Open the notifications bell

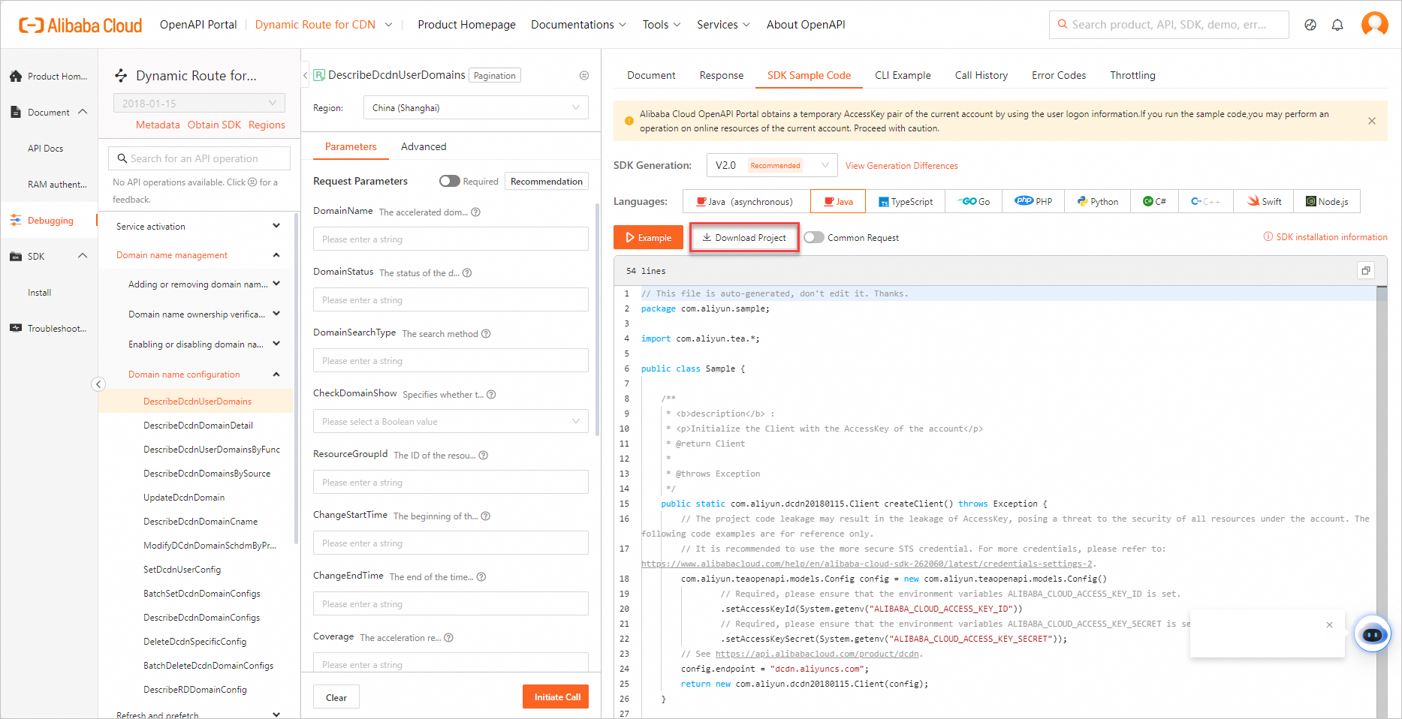[x=1337, y=25]
